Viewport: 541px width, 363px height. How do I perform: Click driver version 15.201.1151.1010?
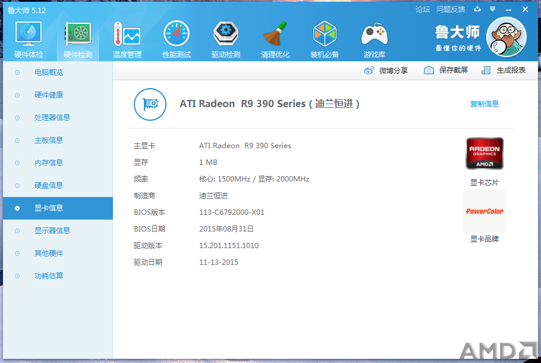(229, 246)
